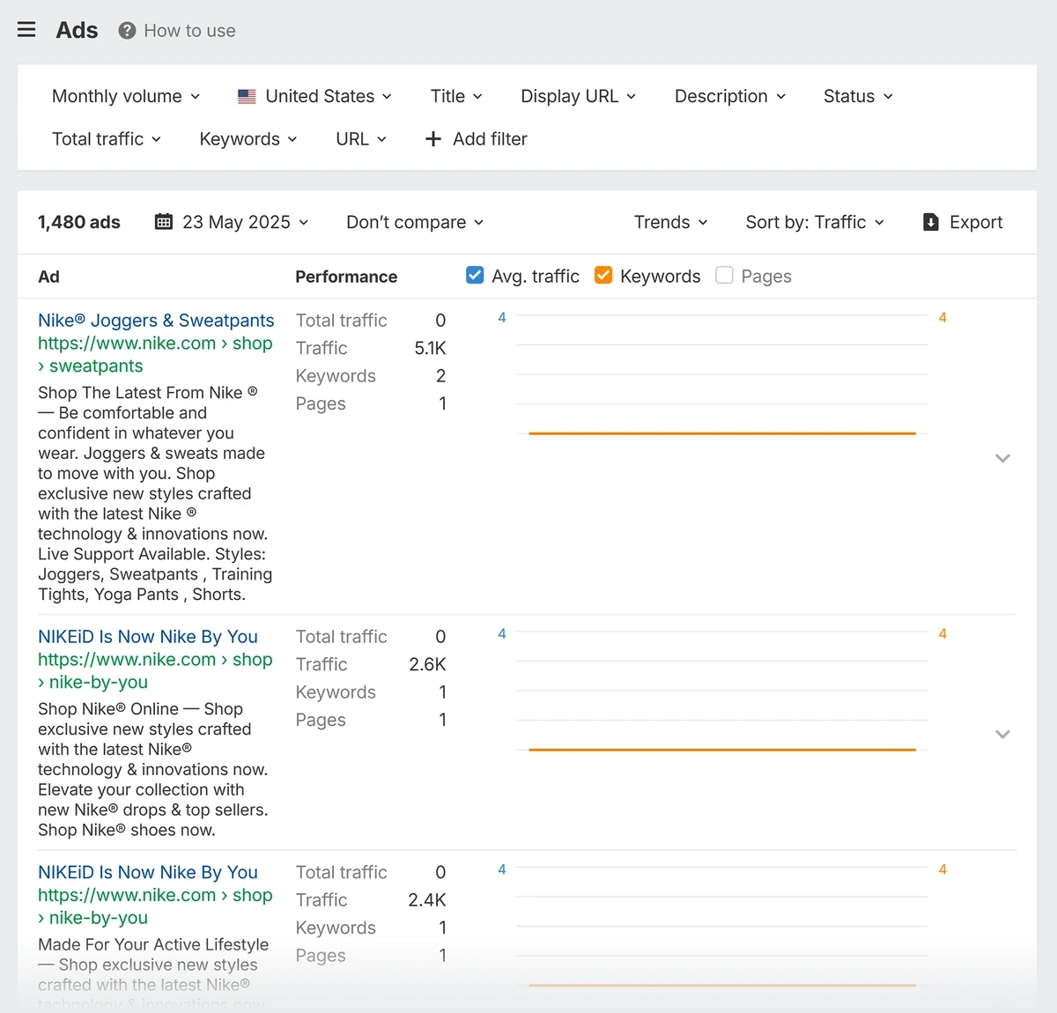
Task: Open the Keywords filter dropdown
Action: click(x=248, y=139)
